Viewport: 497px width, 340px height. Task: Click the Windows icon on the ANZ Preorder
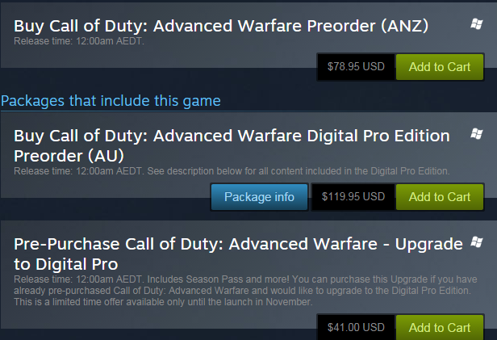tap(476, 26)
